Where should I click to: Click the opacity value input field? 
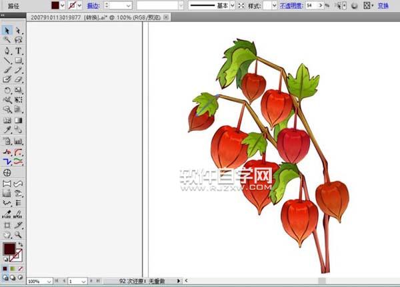(x=311, y=5)
